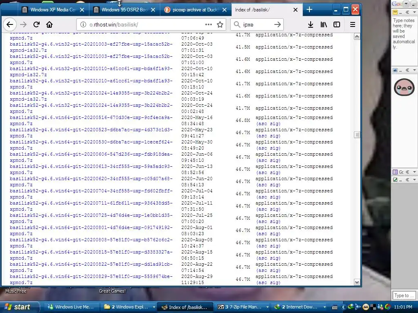
Task: Focus the search box containing ipxe
Action: click(257, 24)
